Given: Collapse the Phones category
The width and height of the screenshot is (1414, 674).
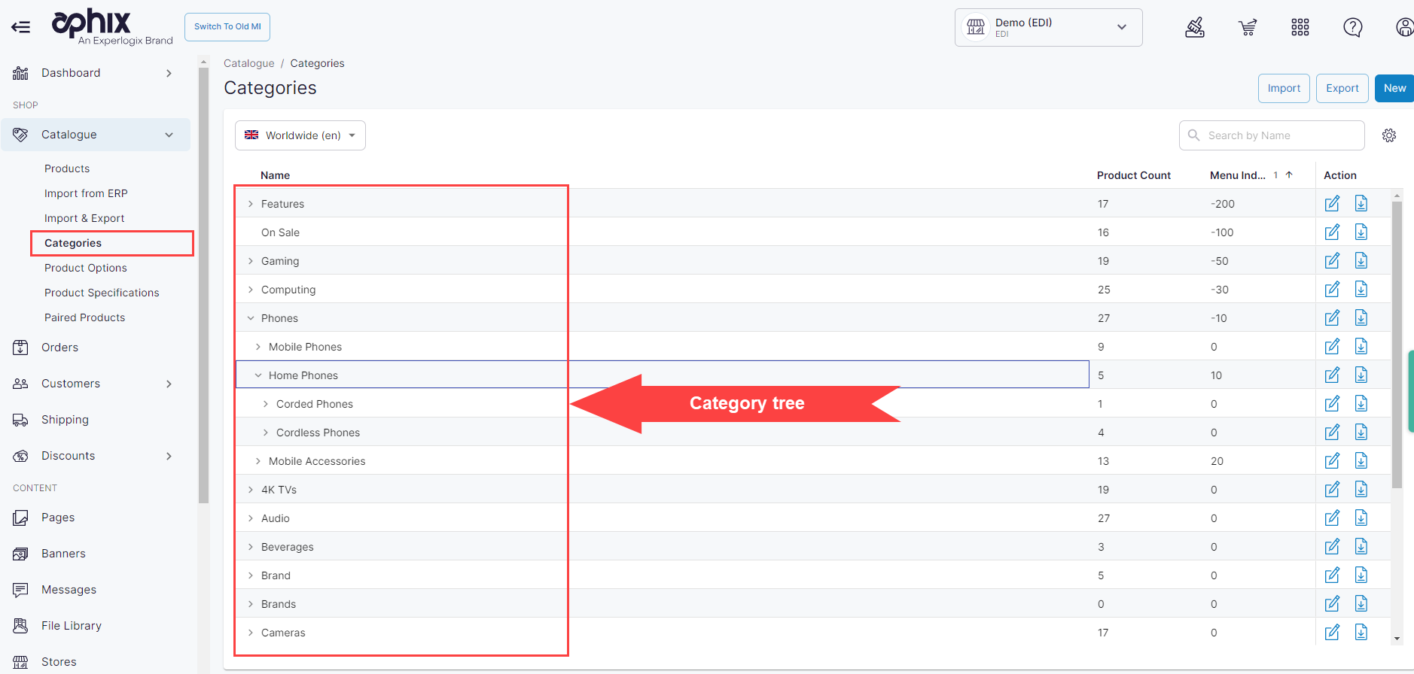Looking at the screenshot, I should pyautogui.click(x=251, y=318).
